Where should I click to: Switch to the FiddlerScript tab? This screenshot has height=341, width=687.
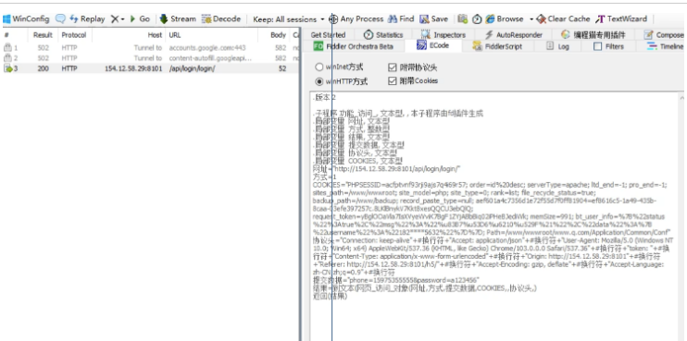[497, 46]
